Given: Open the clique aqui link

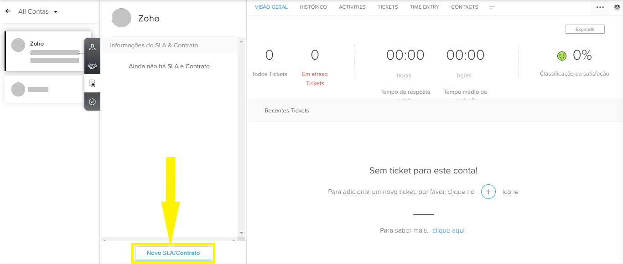Looking at the screenshot, I should [x=448, y=230].
